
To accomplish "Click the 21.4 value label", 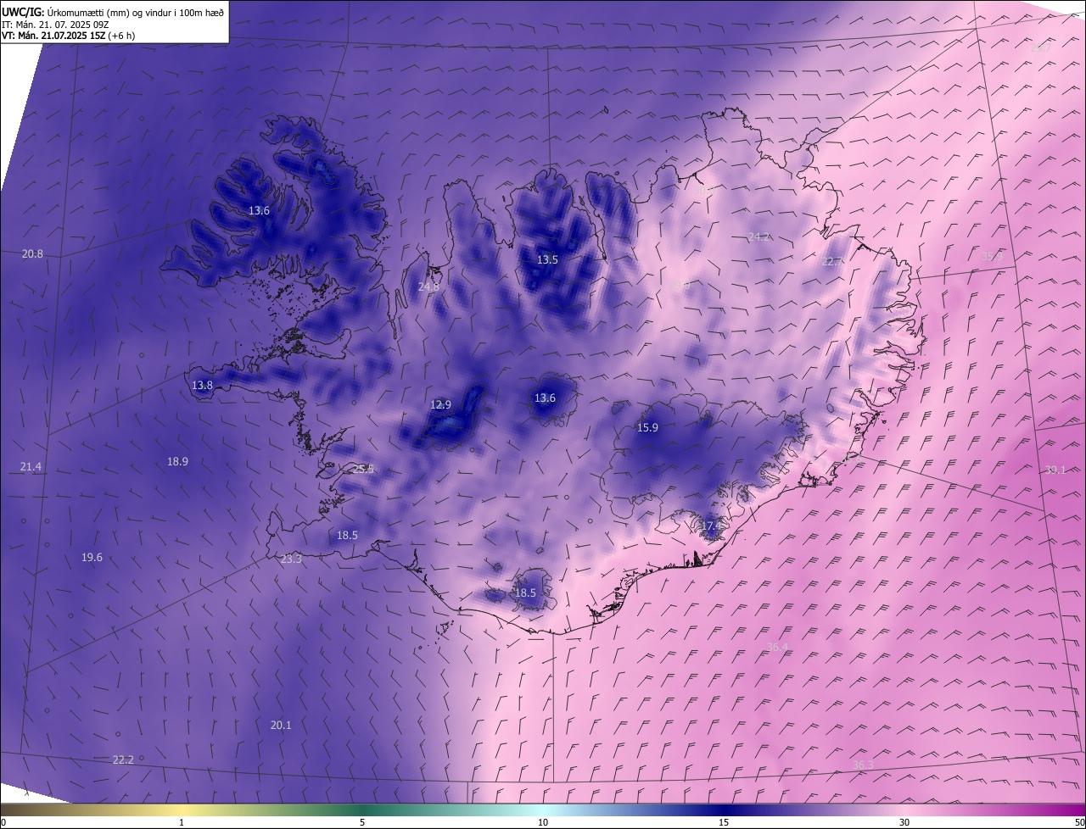I will (31, 466).
